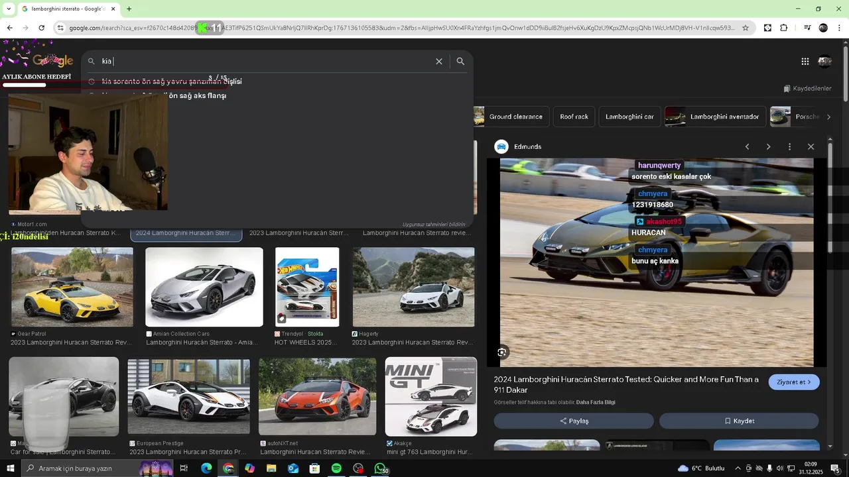Choose the ön sağ aks flanşı suggestion
The image size is (849, 477).
197,95
